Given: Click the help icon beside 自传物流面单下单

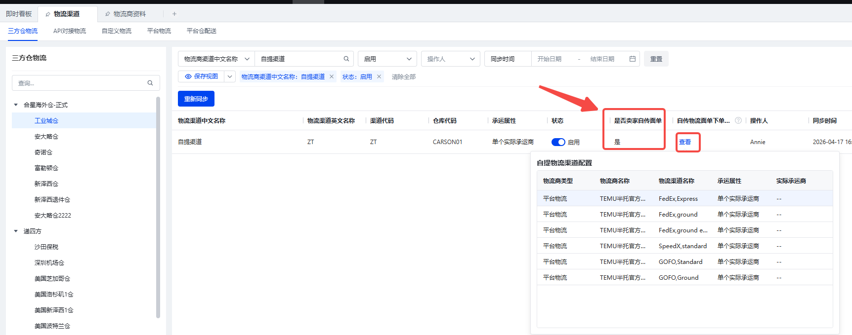Looking at the screenshot, I should [738, 120].
